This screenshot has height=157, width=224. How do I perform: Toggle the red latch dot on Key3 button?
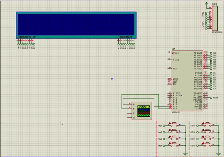tap(170, 137)
